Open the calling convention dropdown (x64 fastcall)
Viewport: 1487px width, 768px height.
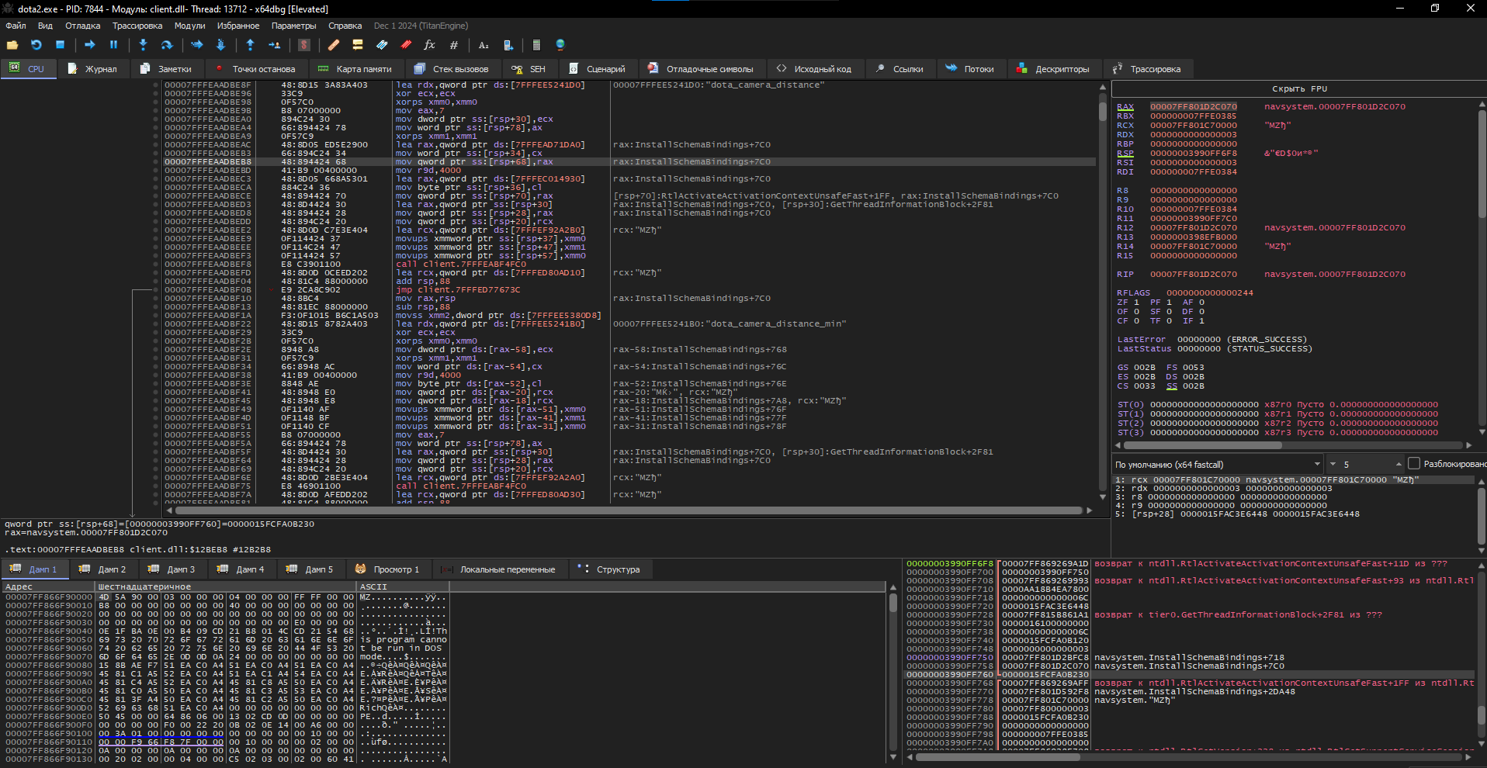pos(1218,464)
